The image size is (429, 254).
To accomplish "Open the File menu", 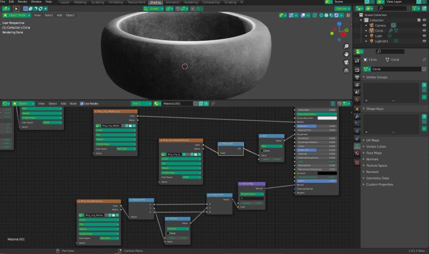I will point(3,2).
